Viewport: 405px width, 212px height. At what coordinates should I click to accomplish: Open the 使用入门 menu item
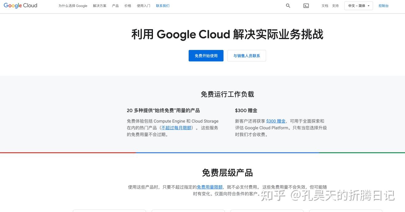(144, 6)
